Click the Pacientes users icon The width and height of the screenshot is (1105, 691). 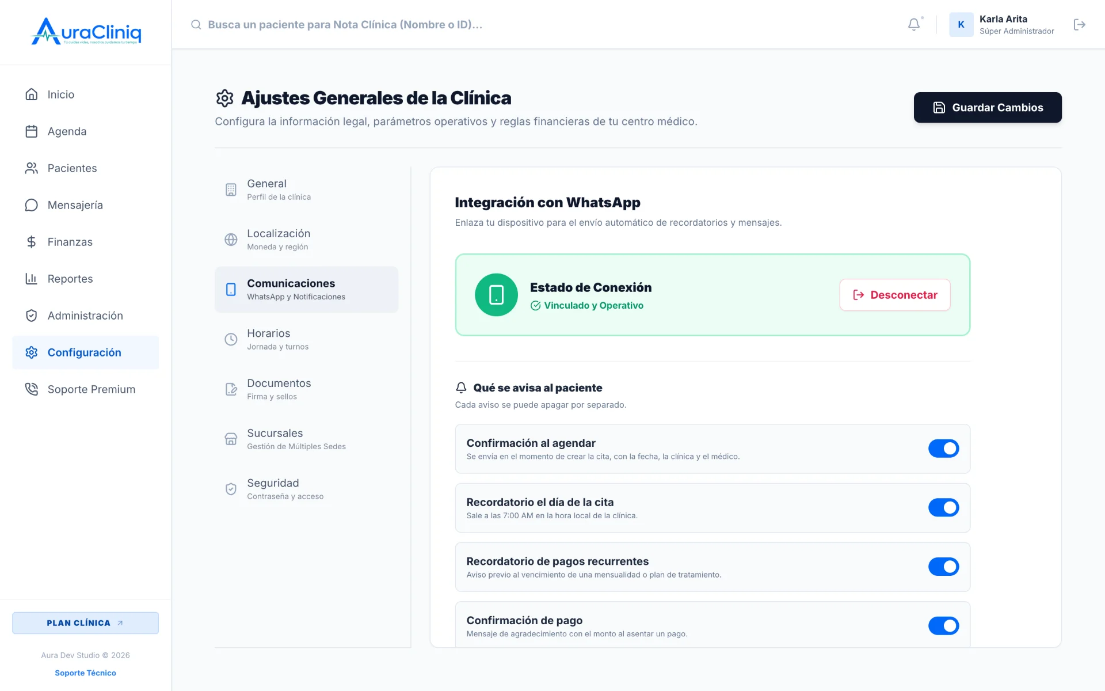click(x=32, y=168)
